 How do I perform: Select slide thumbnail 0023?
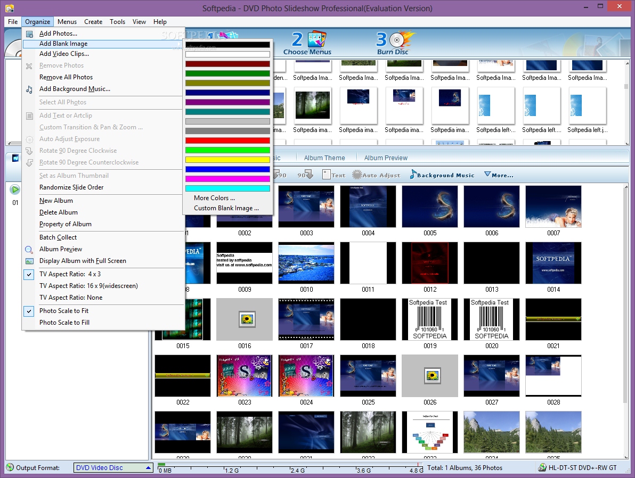(x=245, y=376)
